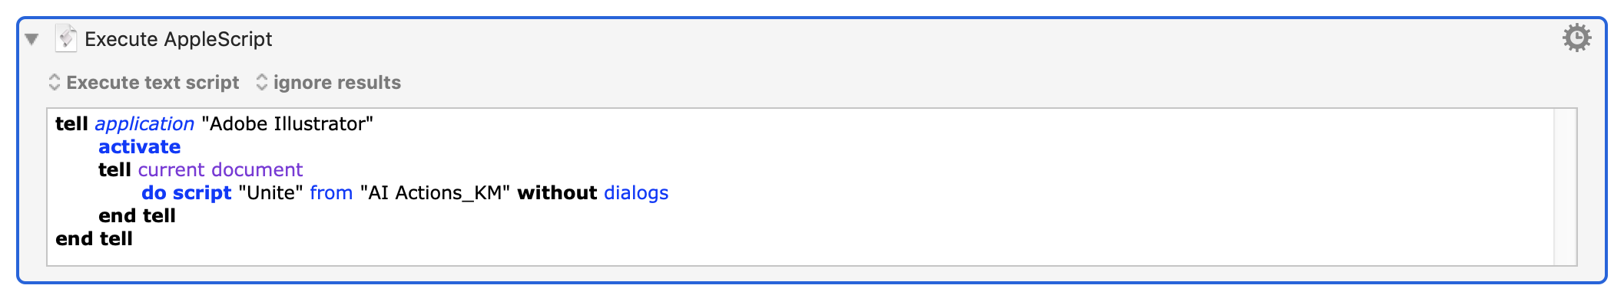The width and height of the screenshot is (1624, 305).
Task: Click the "dialogs" parameter text
Action: (x=636, y=193)
